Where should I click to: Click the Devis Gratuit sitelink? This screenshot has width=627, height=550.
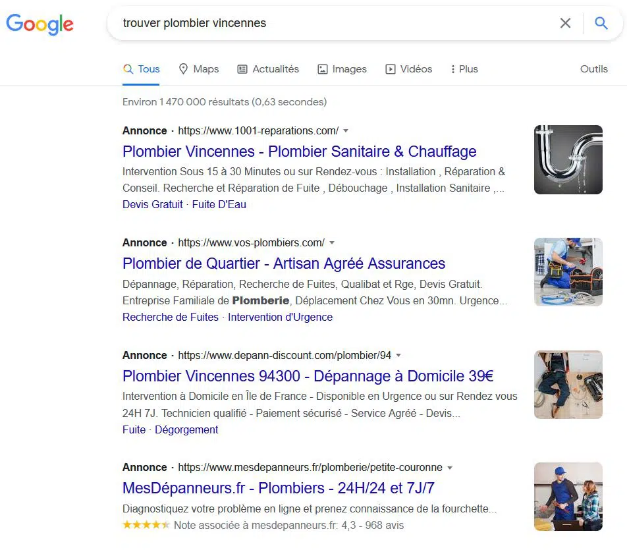coord(152,204)
